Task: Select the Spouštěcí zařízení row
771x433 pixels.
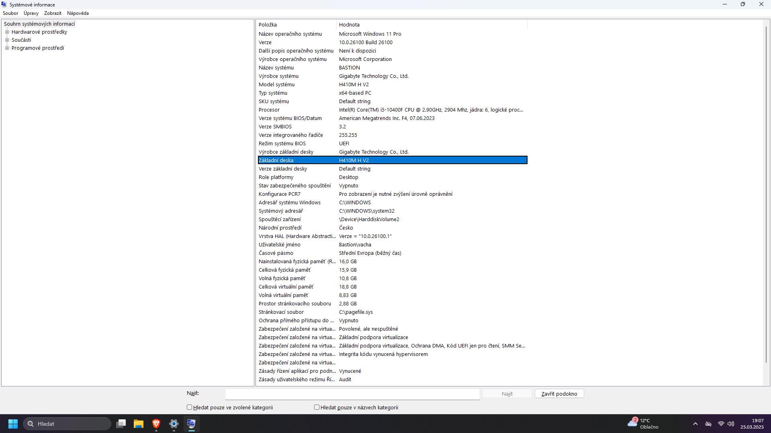Action: tap(393, 220)
